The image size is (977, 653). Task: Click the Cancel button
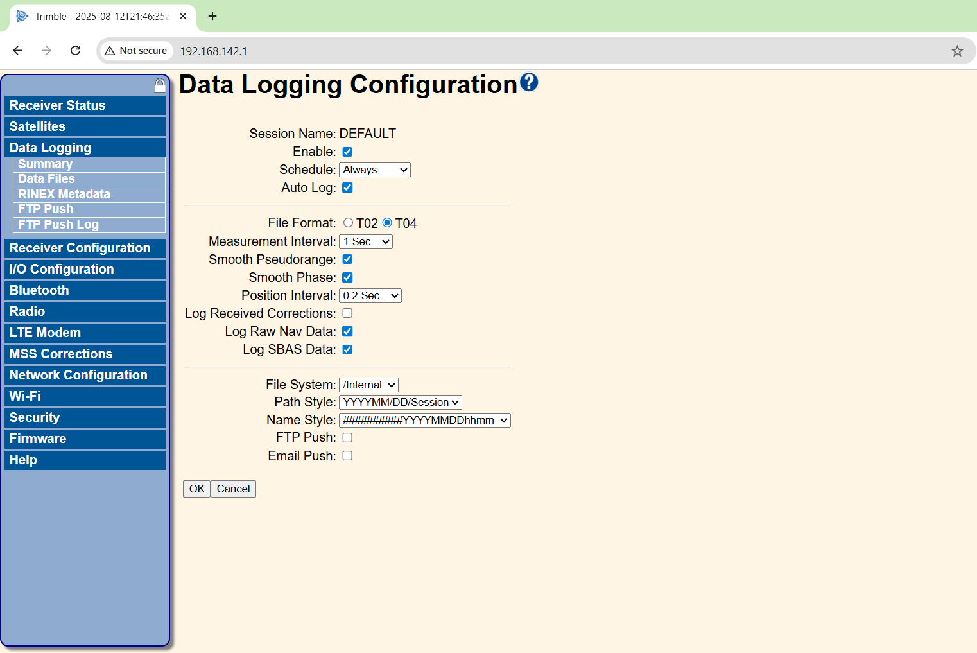click(x=233, y=489)
